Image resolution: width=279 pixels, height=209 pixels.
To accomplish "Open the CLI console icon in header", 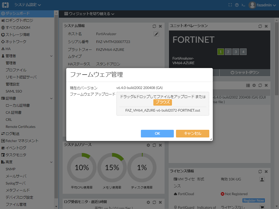I will point(243,5).
